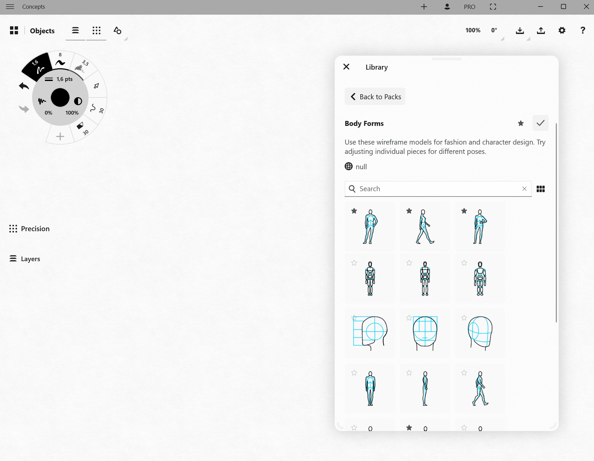The image size is (594, 461).
Task: Open the export upload icon
Action: pyautogui.click(x=541, y=31)
